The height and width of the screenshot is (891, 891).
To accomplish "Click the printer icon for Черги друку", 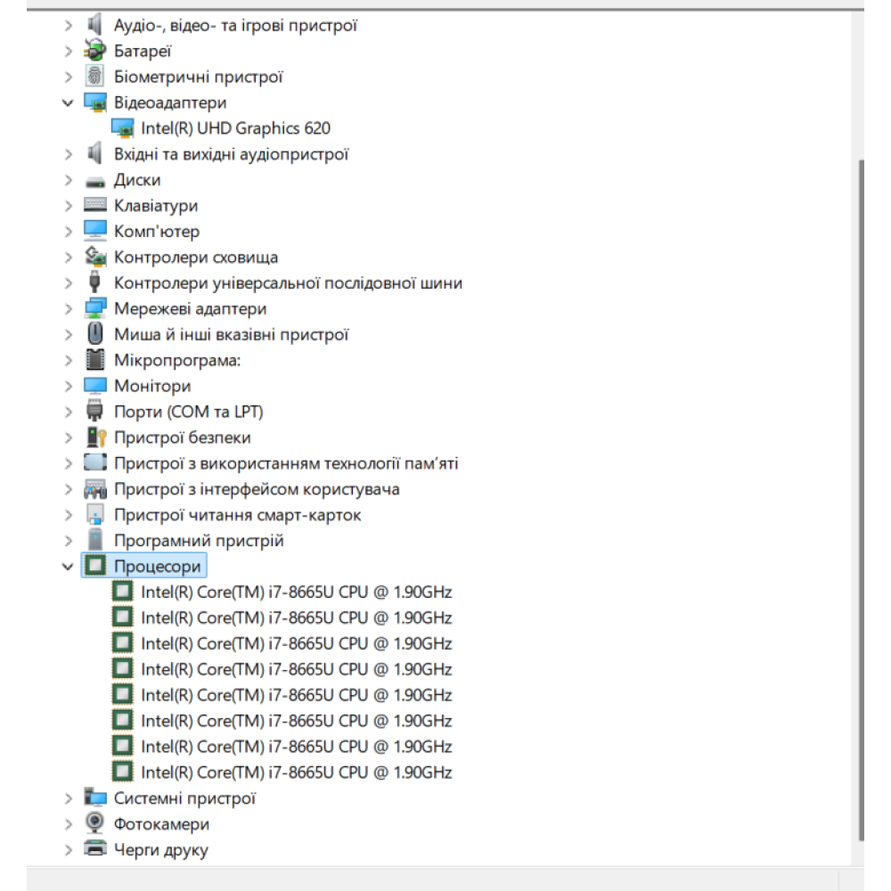I will tap(95, 850).
